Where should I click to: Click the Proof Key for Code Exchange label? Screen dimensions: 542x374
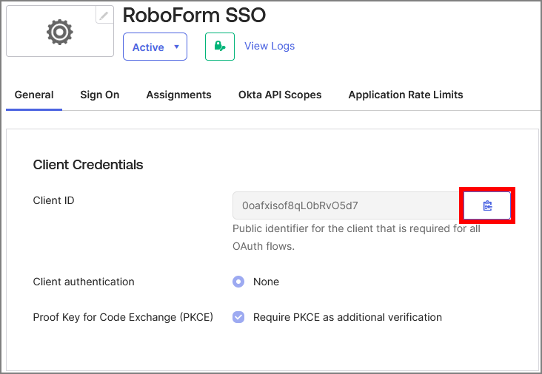pyautogui.click(x=123, y=317)
